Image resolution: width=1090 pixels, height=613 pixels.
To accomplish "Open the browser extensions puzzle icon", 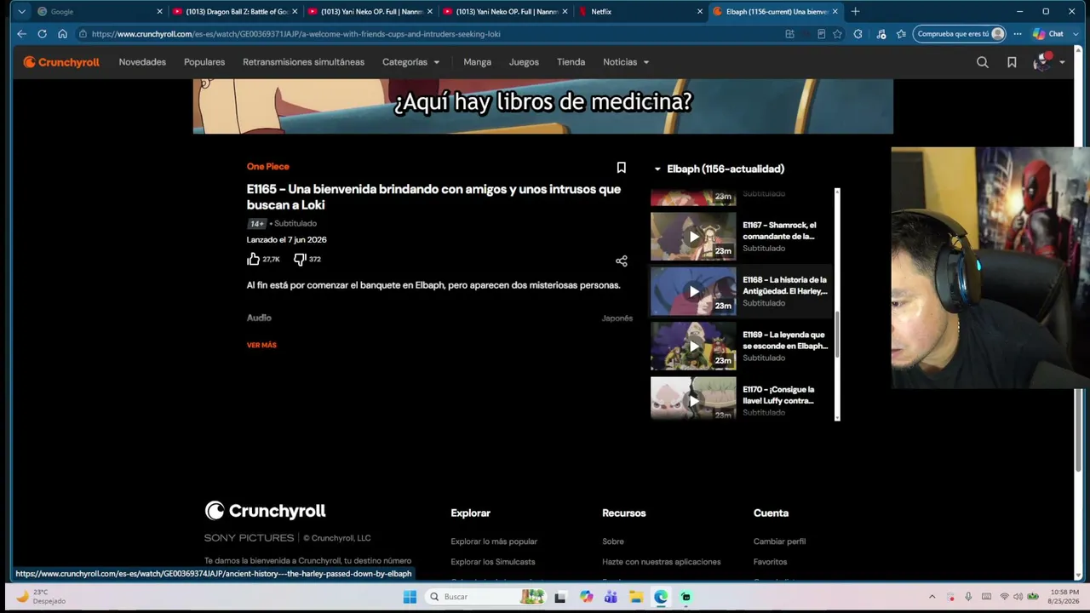I will (858, 34).
